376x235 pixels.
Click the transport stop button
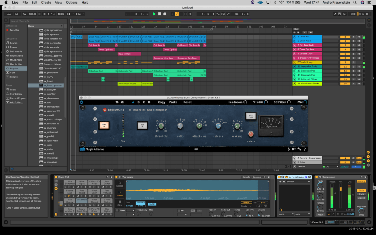159,14
